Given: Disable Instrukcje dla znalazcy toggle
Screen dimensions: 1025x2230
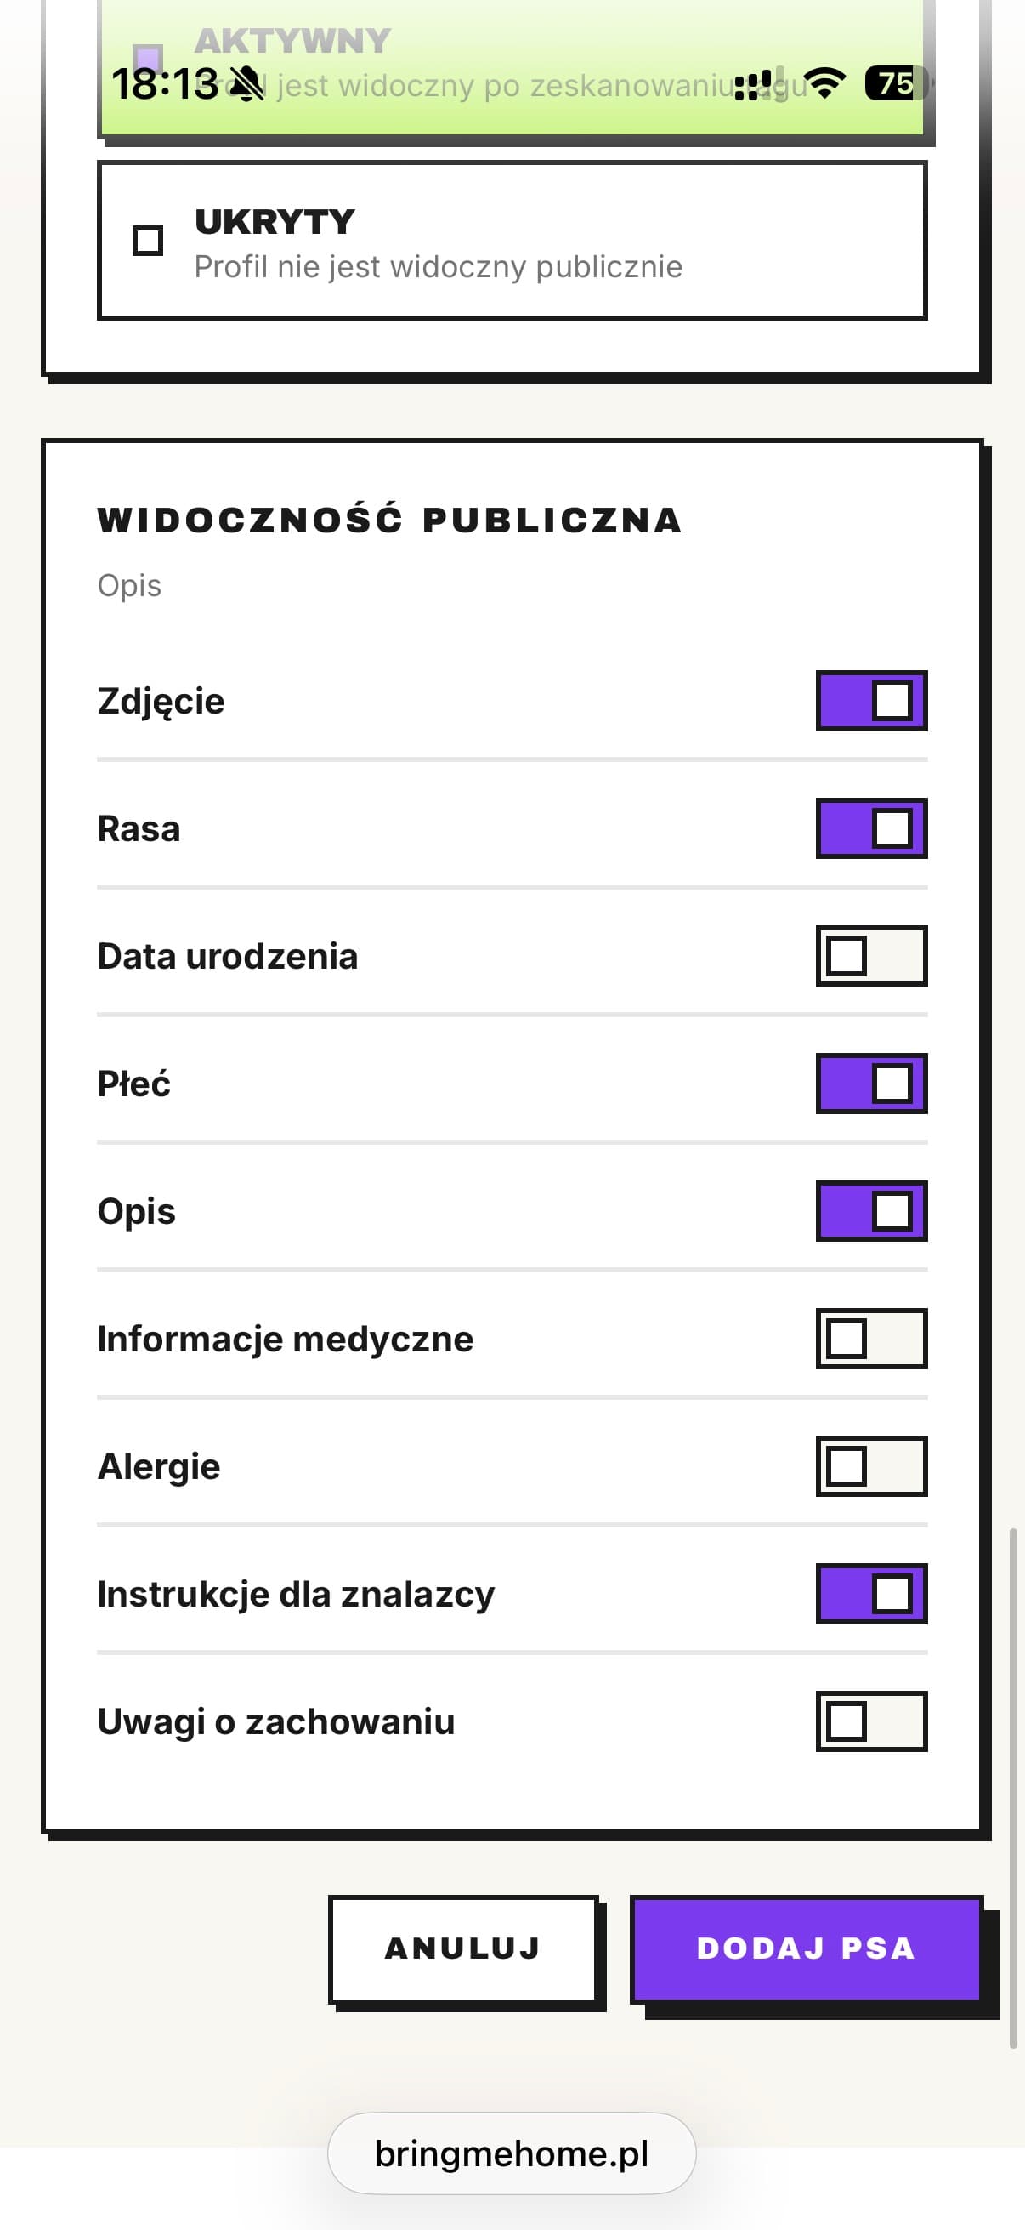Looking at the screenshot, I should [x=871, y=1594].
